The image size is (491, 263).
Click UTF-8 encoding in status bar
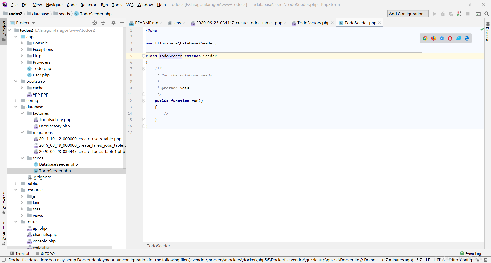click(x=439, y=260)
